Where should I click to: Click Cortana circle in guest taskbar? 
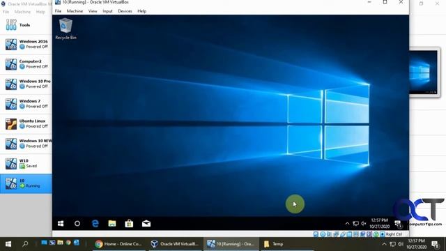click(77, 224)
